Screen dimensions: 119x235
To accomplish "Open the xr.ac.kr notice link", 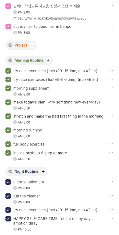I will pos(50,18).
